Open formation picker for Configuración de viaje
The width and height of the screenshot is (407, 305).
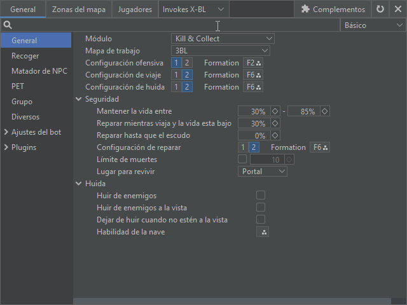point(254,75)
